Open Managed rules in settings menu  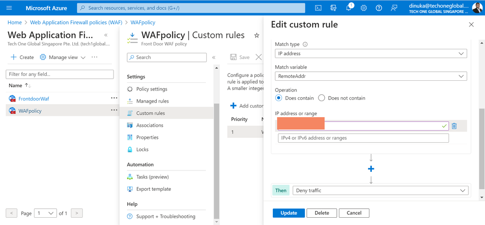pos(152,101)
